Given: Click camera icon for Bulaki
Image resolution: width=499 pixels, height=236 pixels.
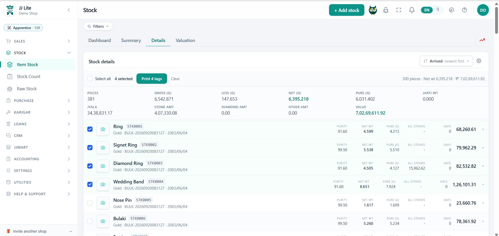Looking at the screenshot, I should point(103,221).
